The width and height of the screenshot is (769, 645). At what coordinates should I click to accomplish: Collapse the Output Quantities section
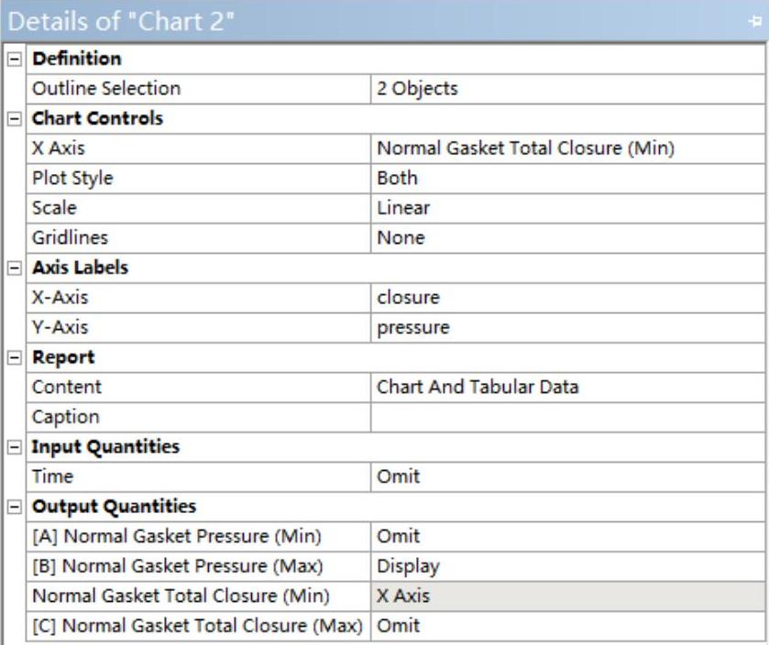[15, 507]
